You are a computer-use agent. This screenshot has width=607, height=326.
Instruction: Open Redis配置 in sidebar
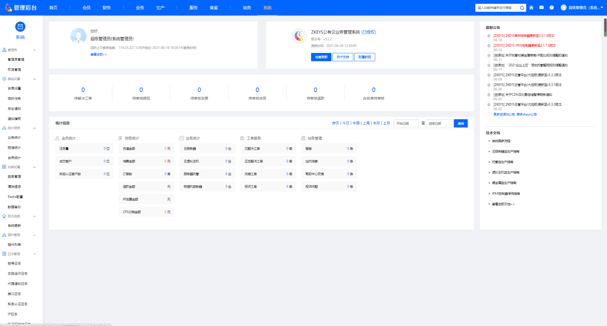tap(15, 197)
